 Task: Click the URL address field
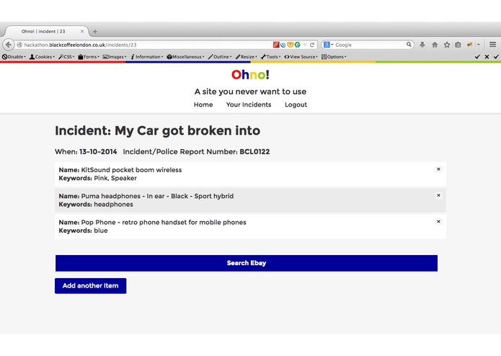143,45
